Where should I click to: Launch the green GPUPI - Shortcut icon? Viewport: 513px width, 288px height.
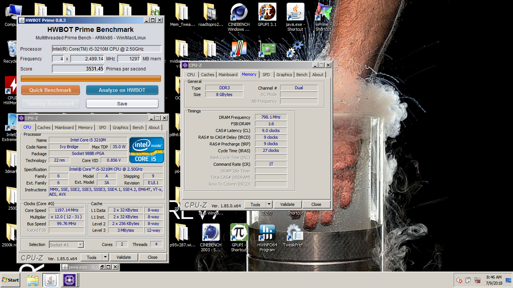click(239, 238)
